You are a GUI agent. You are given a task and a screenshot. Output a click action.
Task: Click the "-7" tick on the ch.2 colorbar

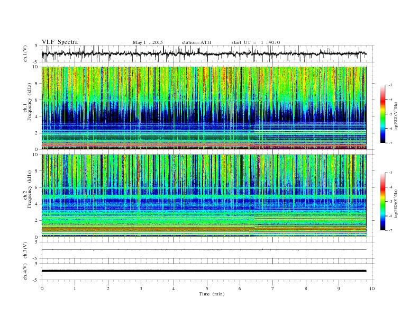click(x=390, y=230)
